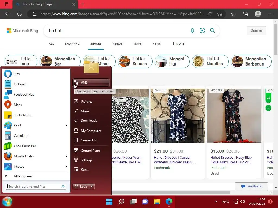This screenshot has width=278, height=208.
Task: Open Sticky Notes app
Action: tap(36, 115)
